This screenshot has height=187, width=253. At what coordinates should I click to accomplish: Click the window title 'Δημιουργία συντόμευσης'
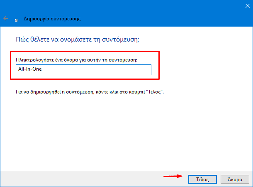tap(52, 19)
